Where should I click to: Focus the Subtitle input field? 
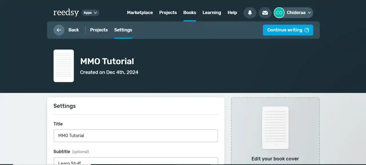(x=136, y=161)
